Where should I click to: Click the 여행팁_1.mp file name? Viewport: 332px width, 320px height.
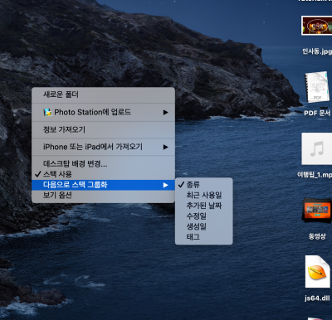315,175
